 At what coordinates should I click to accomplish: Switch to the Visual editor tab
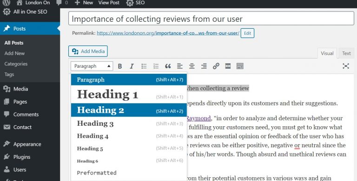[x=327, y=53]
